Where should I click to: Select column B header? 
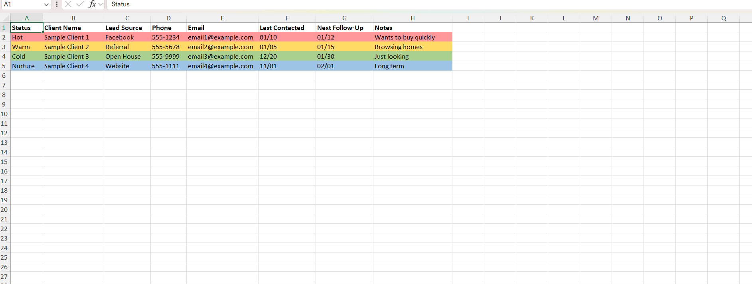[x=73, y=18]
